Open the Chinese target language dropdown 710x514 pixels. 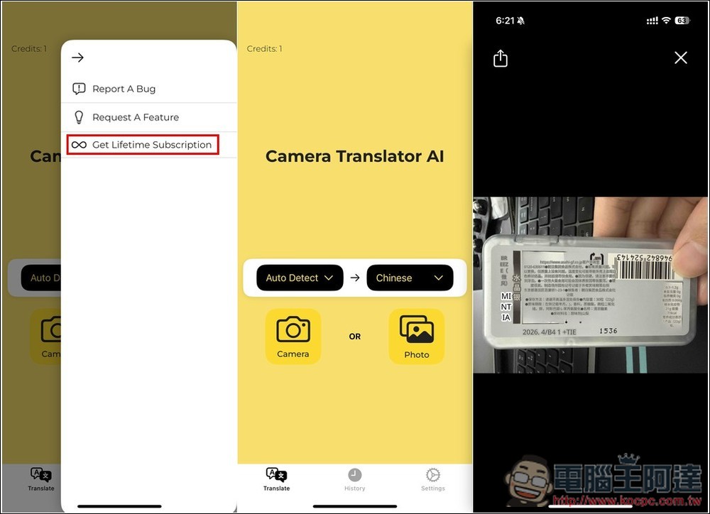(x=410, y=278)
